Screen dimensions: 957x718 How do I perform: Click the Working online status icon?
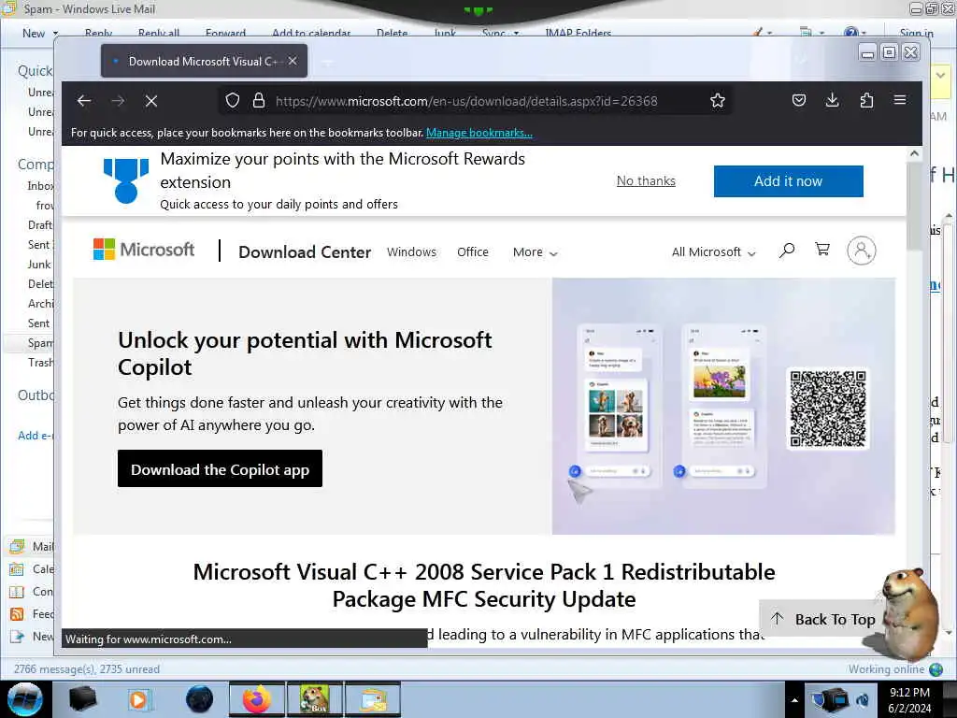(936, 669)
